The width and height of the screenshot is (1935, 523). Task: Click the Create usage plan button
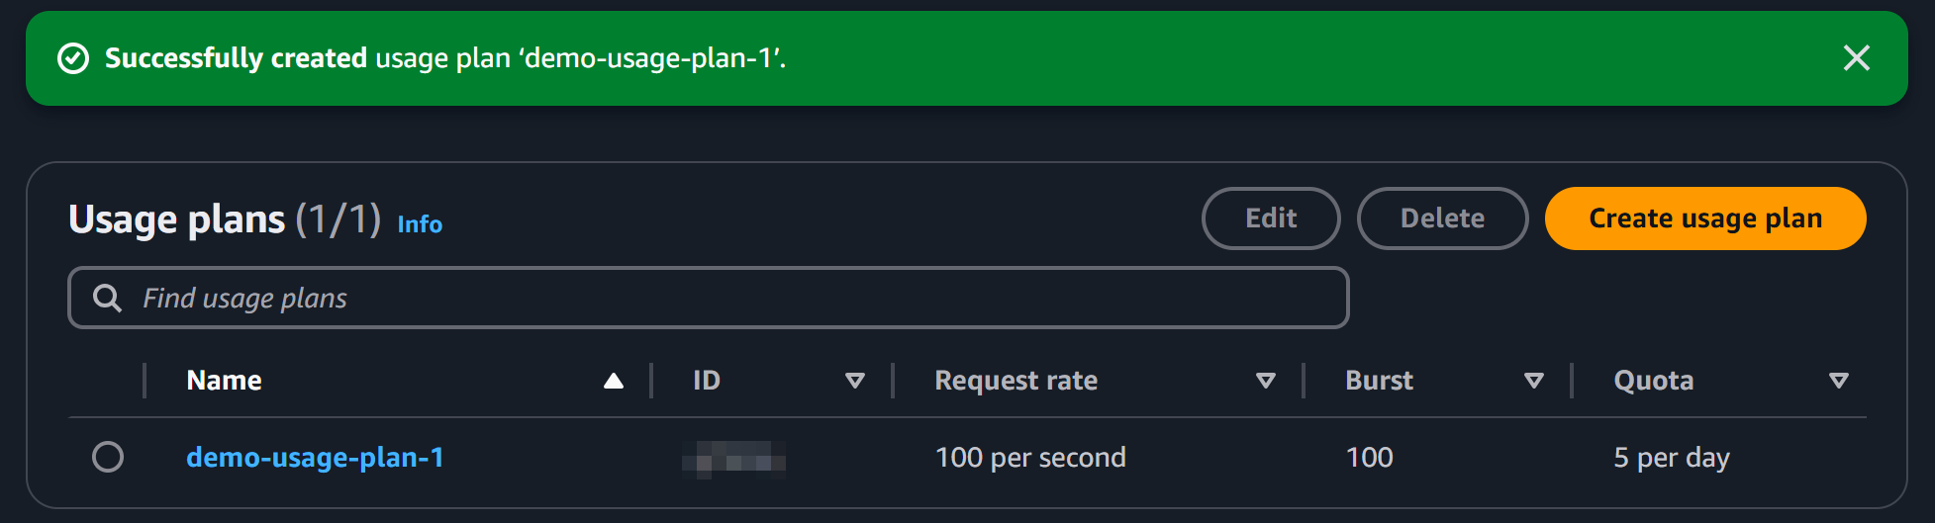click(x=1704, y=218)
